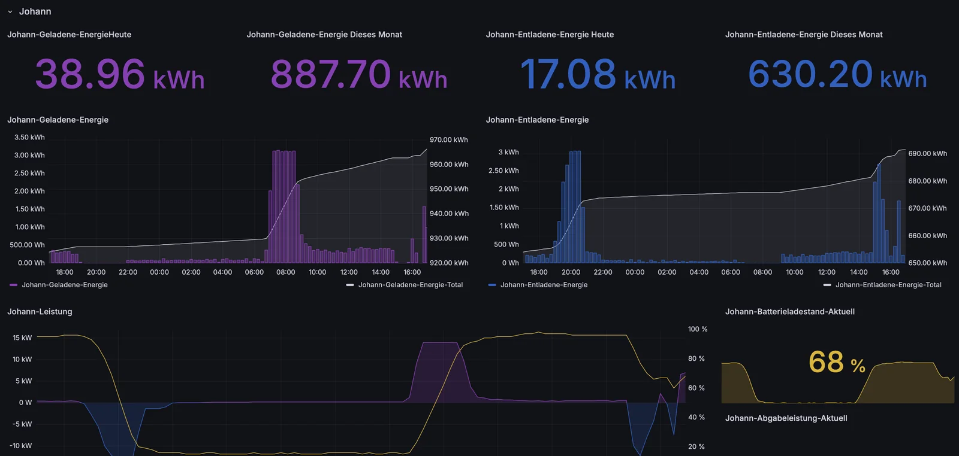Viewport: 959px width, 456px height.
Task: Select the 38.96 kWh stat value
Action: pyautogui.click(x=120, y=74)
